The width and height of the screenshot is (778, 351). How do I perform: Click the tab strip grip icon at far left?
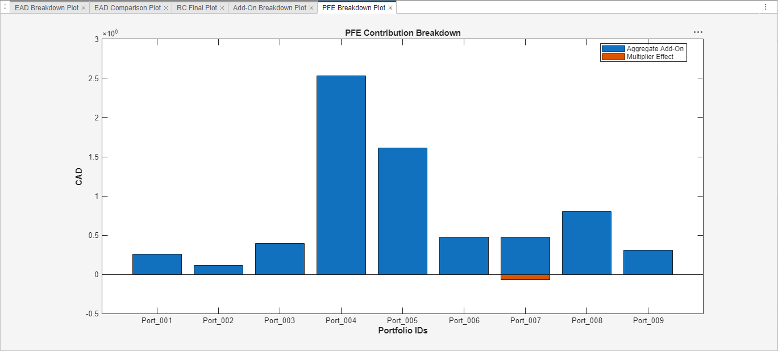pyautogui.click(x=4, y=7)
